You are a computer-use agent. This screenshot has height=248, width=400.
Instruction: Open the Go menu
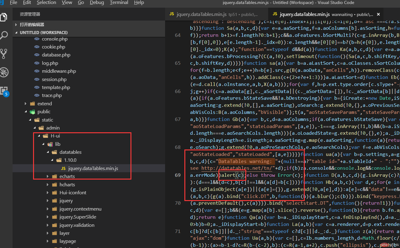(81, 2)
